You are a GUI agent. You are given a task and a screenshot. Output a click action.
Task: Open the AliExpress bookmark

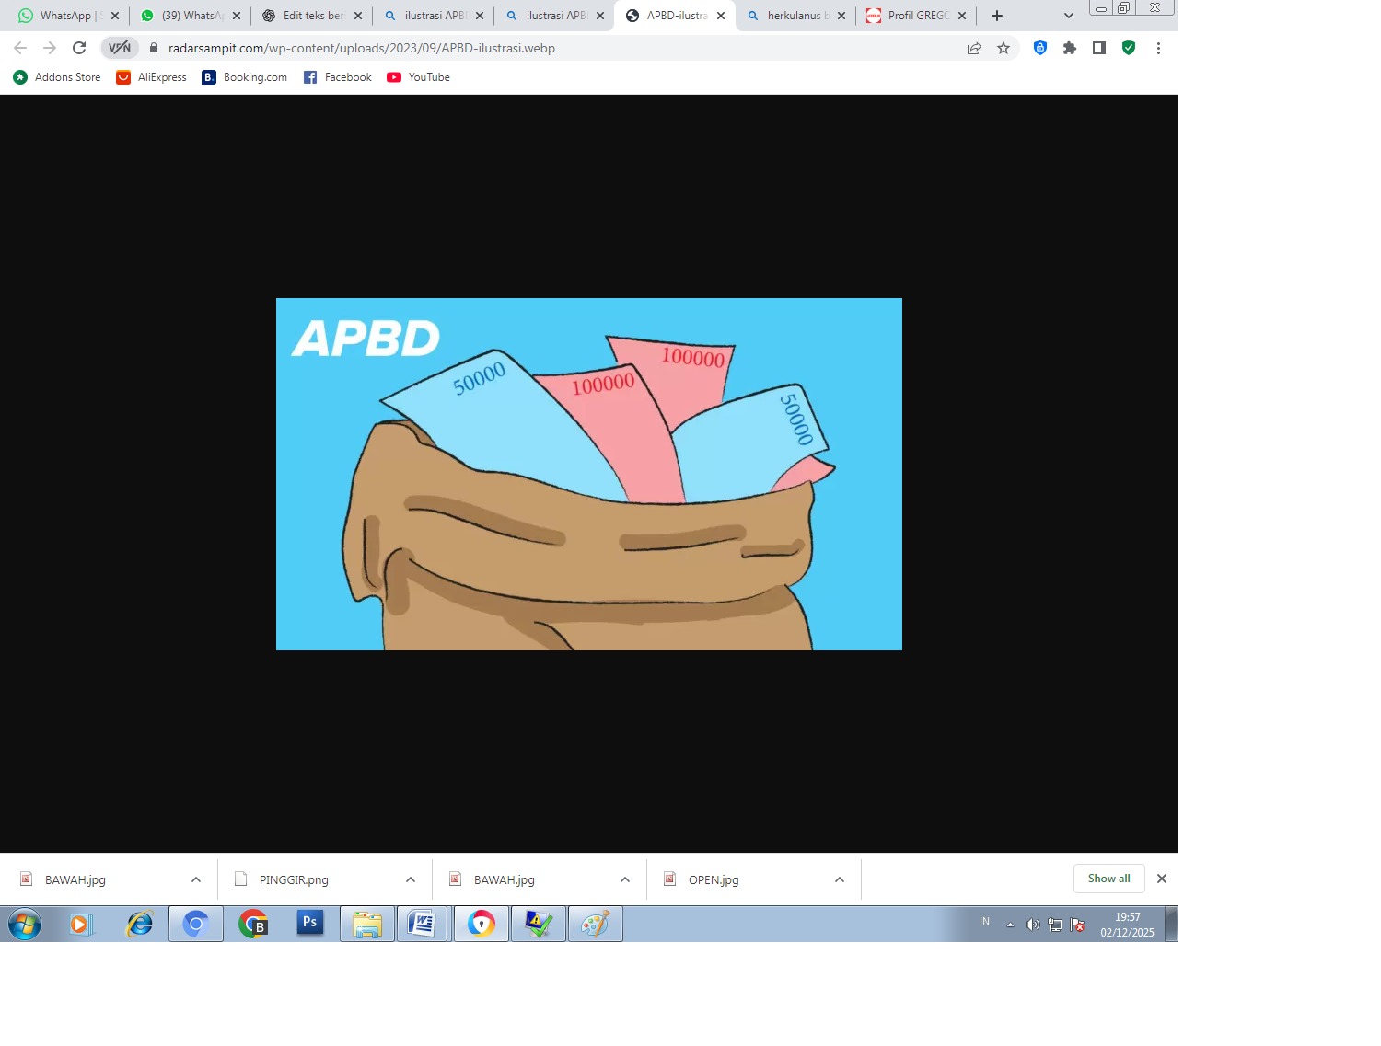pyautogui.click(x=151, y=77)
